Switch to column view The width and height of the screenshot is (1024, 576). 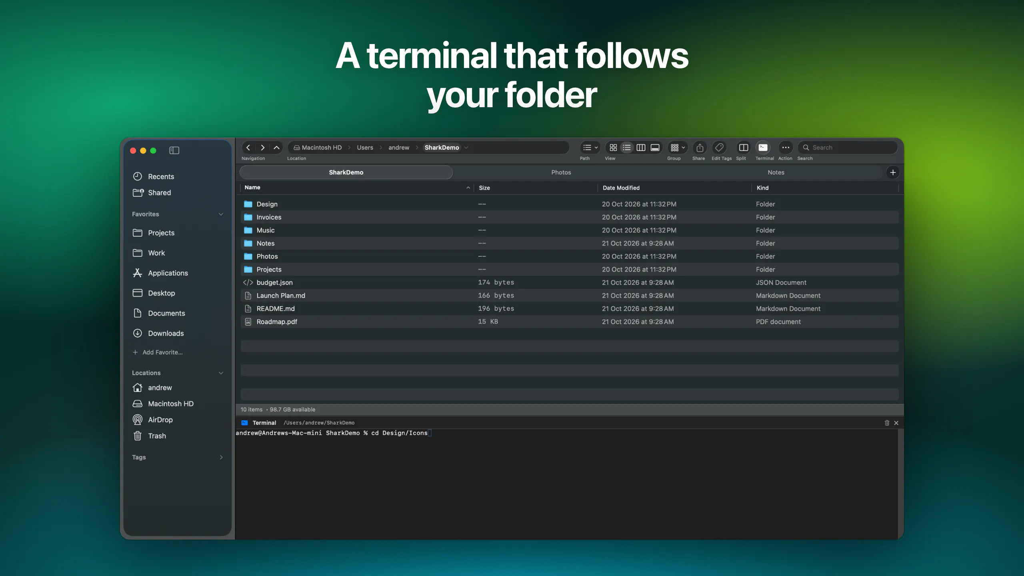(x=641, y=148)
